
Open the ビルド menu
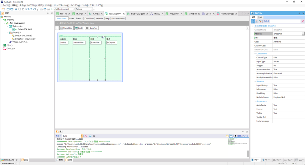click(x=48, y=5)
